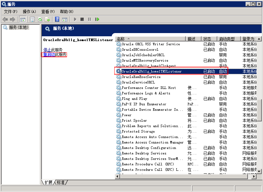Click the Forward navigation arrow
This screenshot has height=192, width=263.
(x=13, y=19)
